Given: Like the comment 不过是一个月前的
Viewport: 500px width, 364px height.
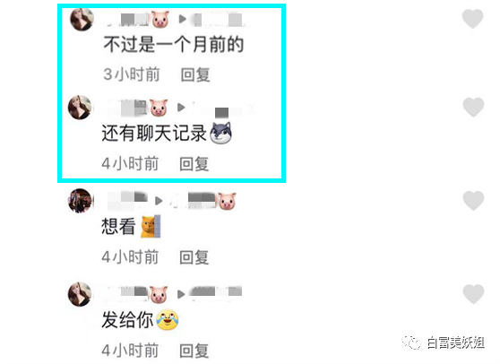Looking at the screenshot, I should [473, 19].
